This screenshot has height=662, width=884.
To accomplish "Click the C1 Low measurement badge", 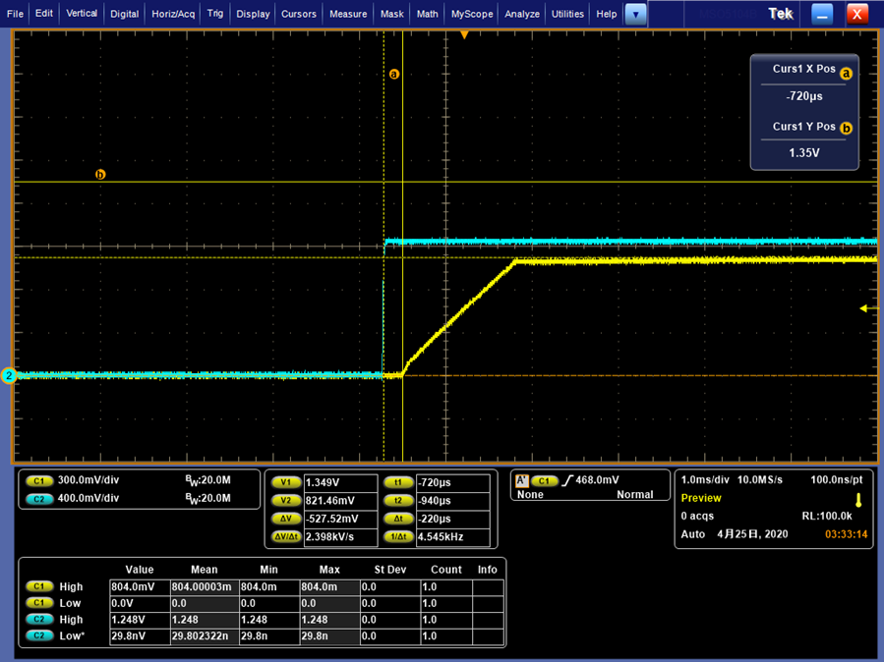I will coord(39,603).
